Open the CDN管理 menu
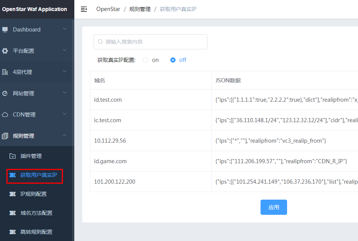Image resolution: width=358 pixels, height=241 pixels. pos(36,115)
